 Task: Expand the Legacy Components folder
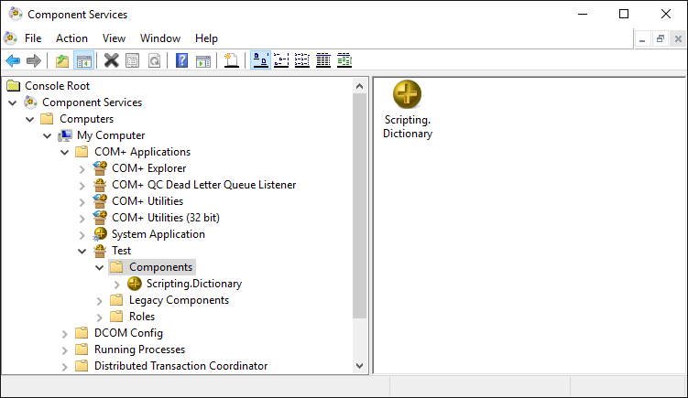coord(100,301)
